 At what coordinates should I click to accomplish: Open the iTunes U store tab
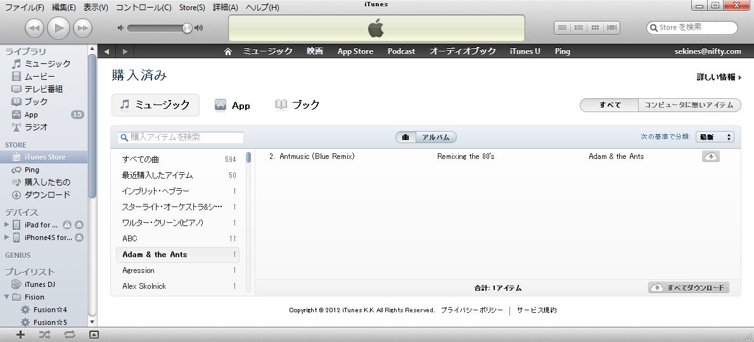click(525, 51)
